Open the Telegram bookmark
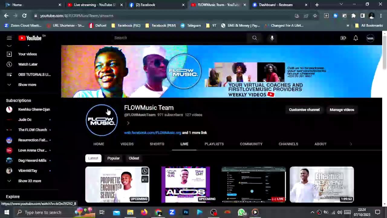The width and height of the screenshot is (387, 218). (x=191, y=25)
